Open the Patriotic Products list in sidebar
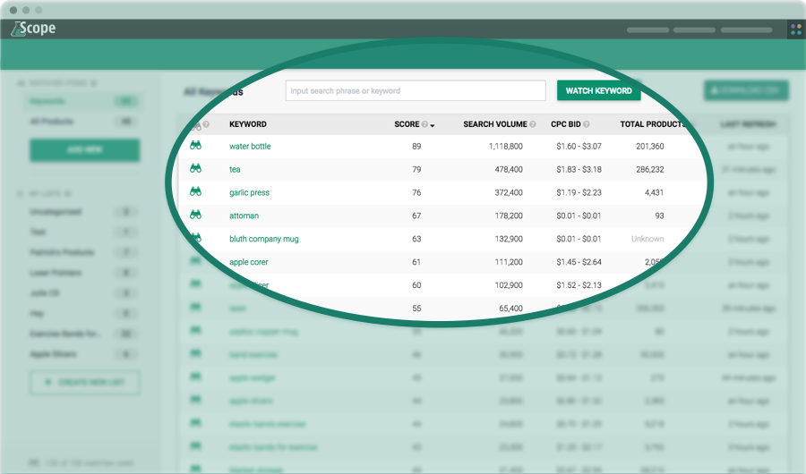The image size is (806, 474). (62, 252)
